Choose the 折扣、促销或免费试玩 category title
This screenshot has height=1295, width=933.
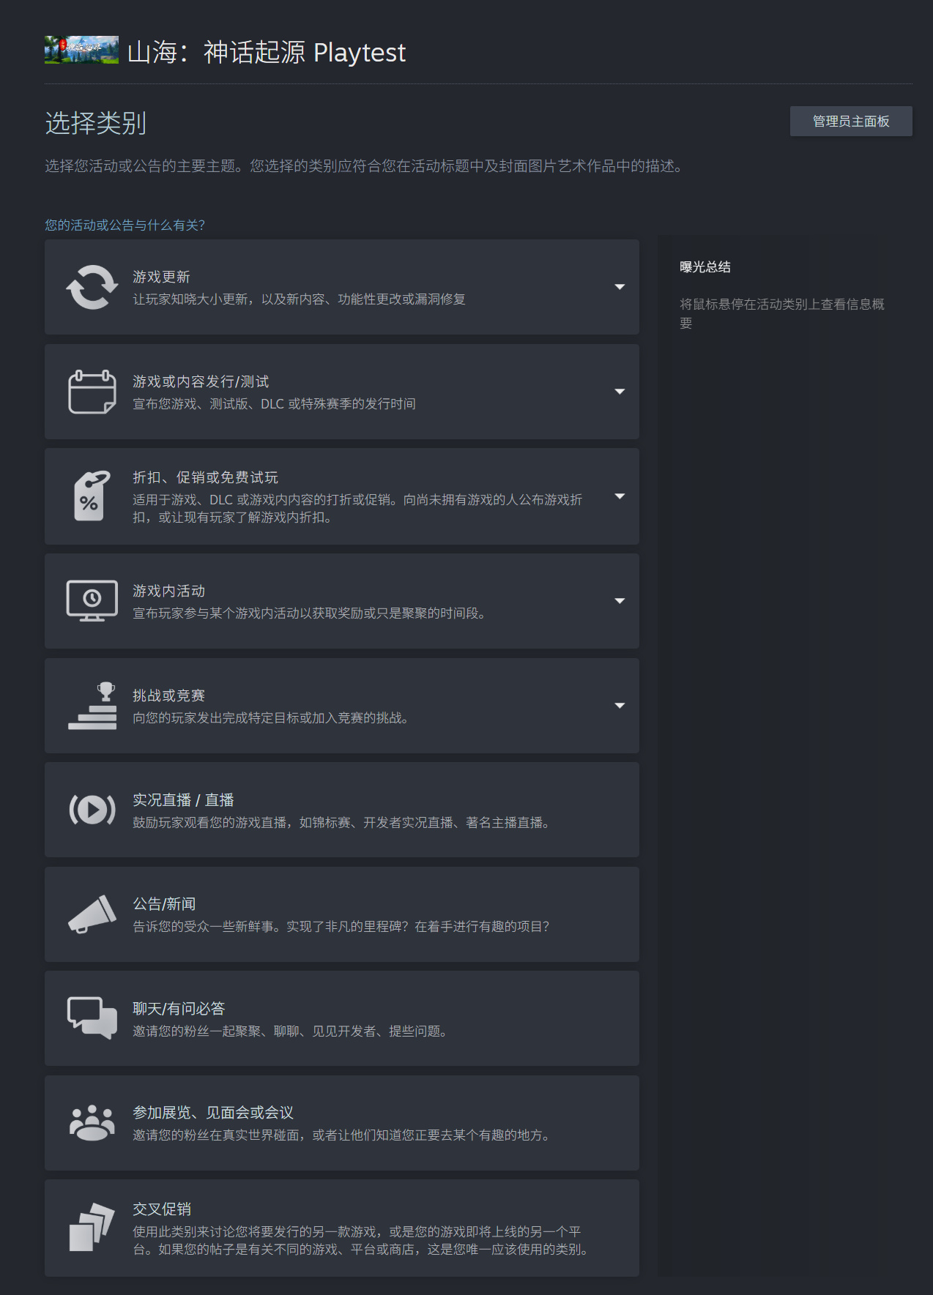tap(205, 477)
